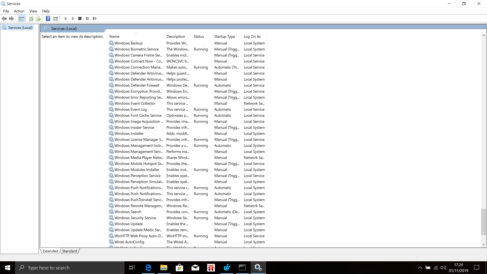The height and width of the screenshot is (274, 487).
Task: Switch to the Standard tab
Action: 69,251
